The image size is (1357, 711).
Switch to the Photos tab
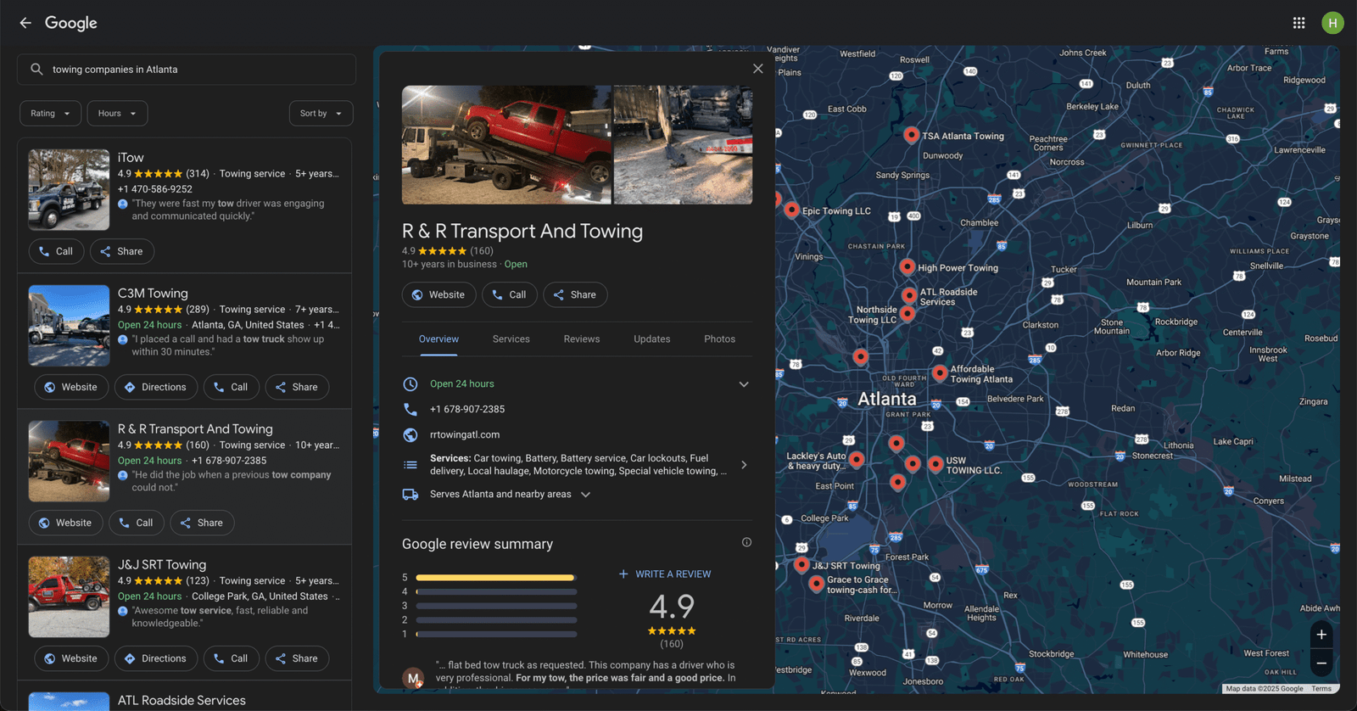(720, 339)
